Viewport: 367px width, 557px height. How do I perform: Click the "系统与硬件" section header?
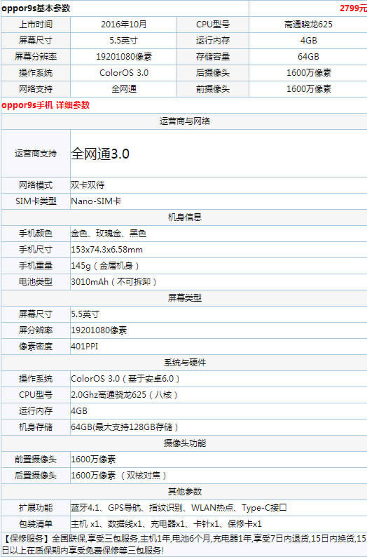point(184,363)
